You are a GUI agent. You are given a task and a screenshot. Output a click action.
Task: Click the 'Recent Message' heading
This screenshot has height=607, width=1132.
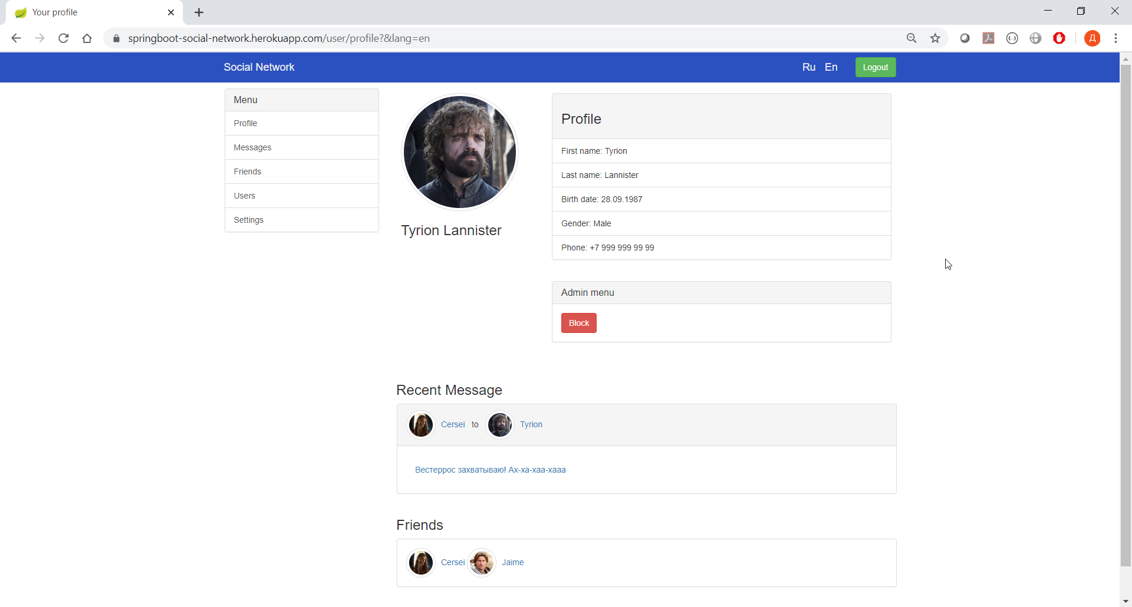[449, 390]
